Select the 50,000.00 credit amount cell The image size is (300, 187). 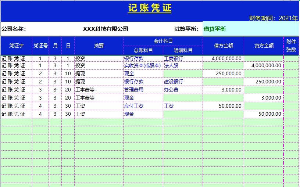pyautogui.click(x=264, y=114)
